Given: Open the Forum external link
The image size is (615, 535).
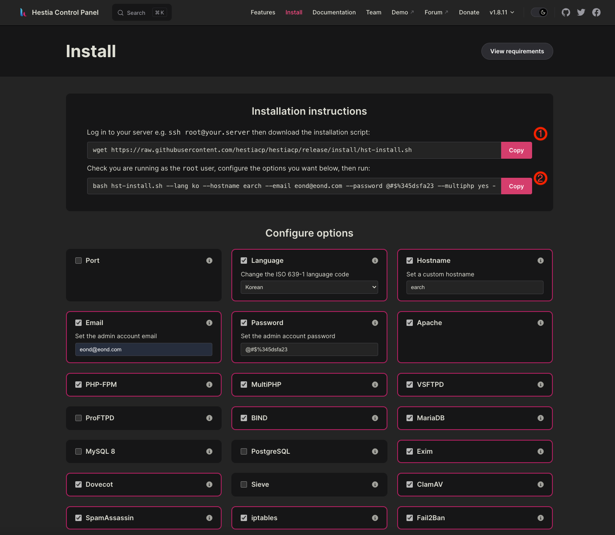Looking at the screenshot, I should point(437,12).
